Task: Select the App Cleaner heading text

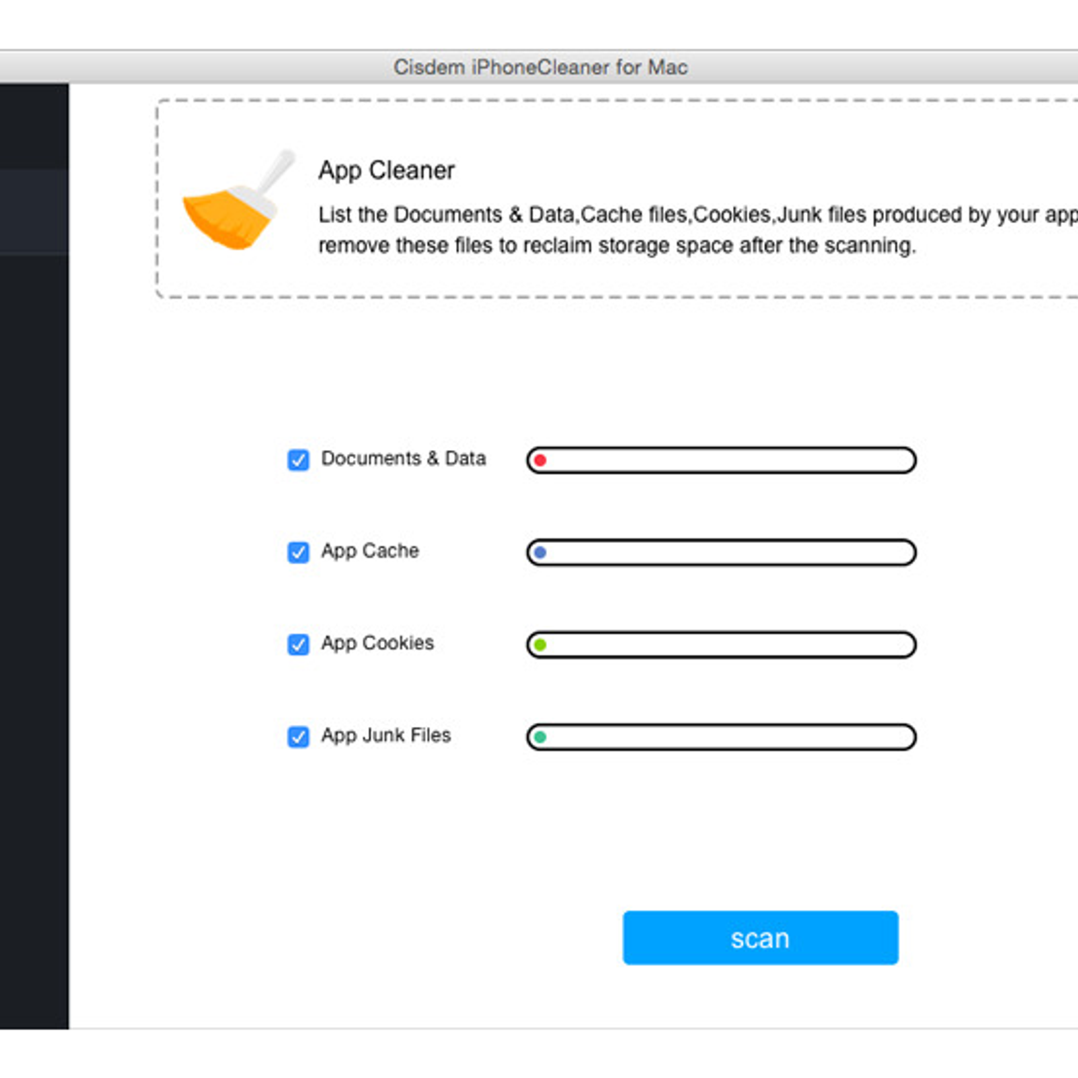Action: click(x=387, y=170)
